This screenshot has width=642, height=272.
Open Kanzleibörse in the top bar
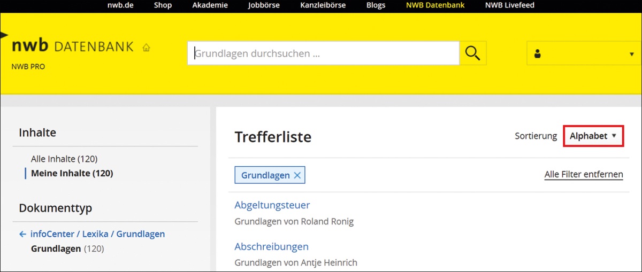pos(323,5)
